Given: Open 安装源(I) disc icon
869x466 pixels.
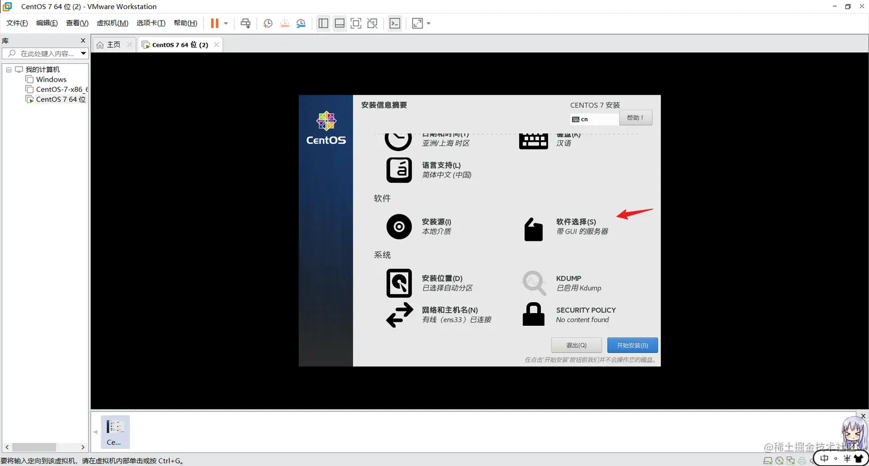Looking at the screenshot, I should (x=399, y=226).
